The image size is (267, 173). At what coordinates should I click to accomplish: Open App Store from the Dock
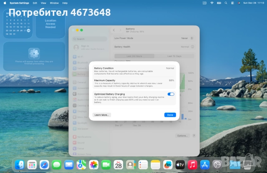pyautogui.click(x=205, y=165)
